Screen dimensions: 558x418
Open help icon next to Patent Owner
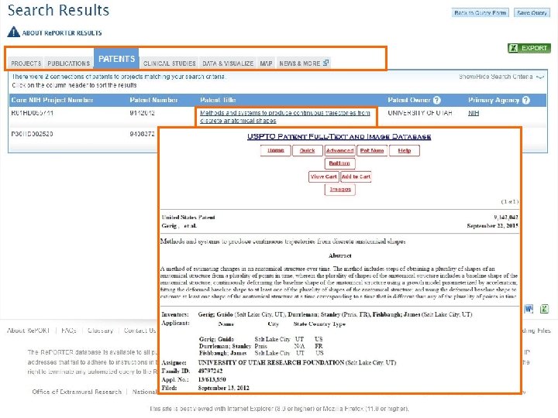(x=437, y=100)
